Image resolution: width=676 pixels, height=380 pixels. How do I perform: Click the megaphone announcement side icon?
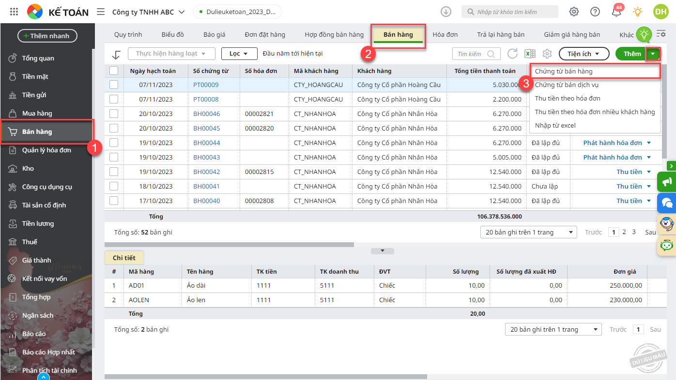667,182
